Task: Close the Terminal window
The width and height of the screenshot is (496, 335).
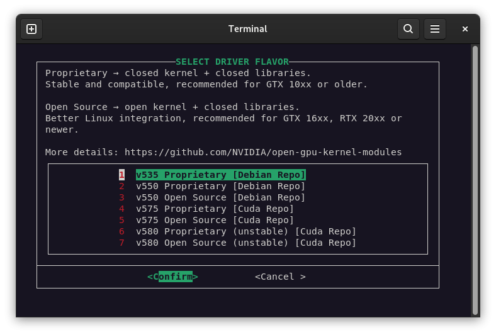Action: 465,29
